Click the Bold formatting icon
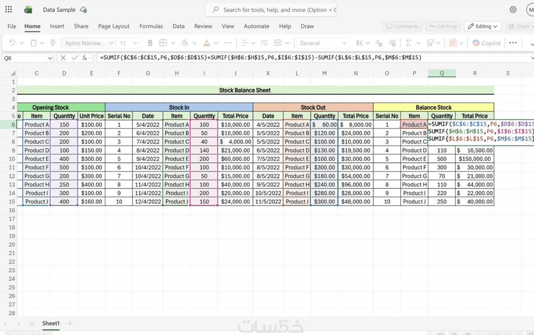This screenshot has width=534, height=335. tap(150, 43)
